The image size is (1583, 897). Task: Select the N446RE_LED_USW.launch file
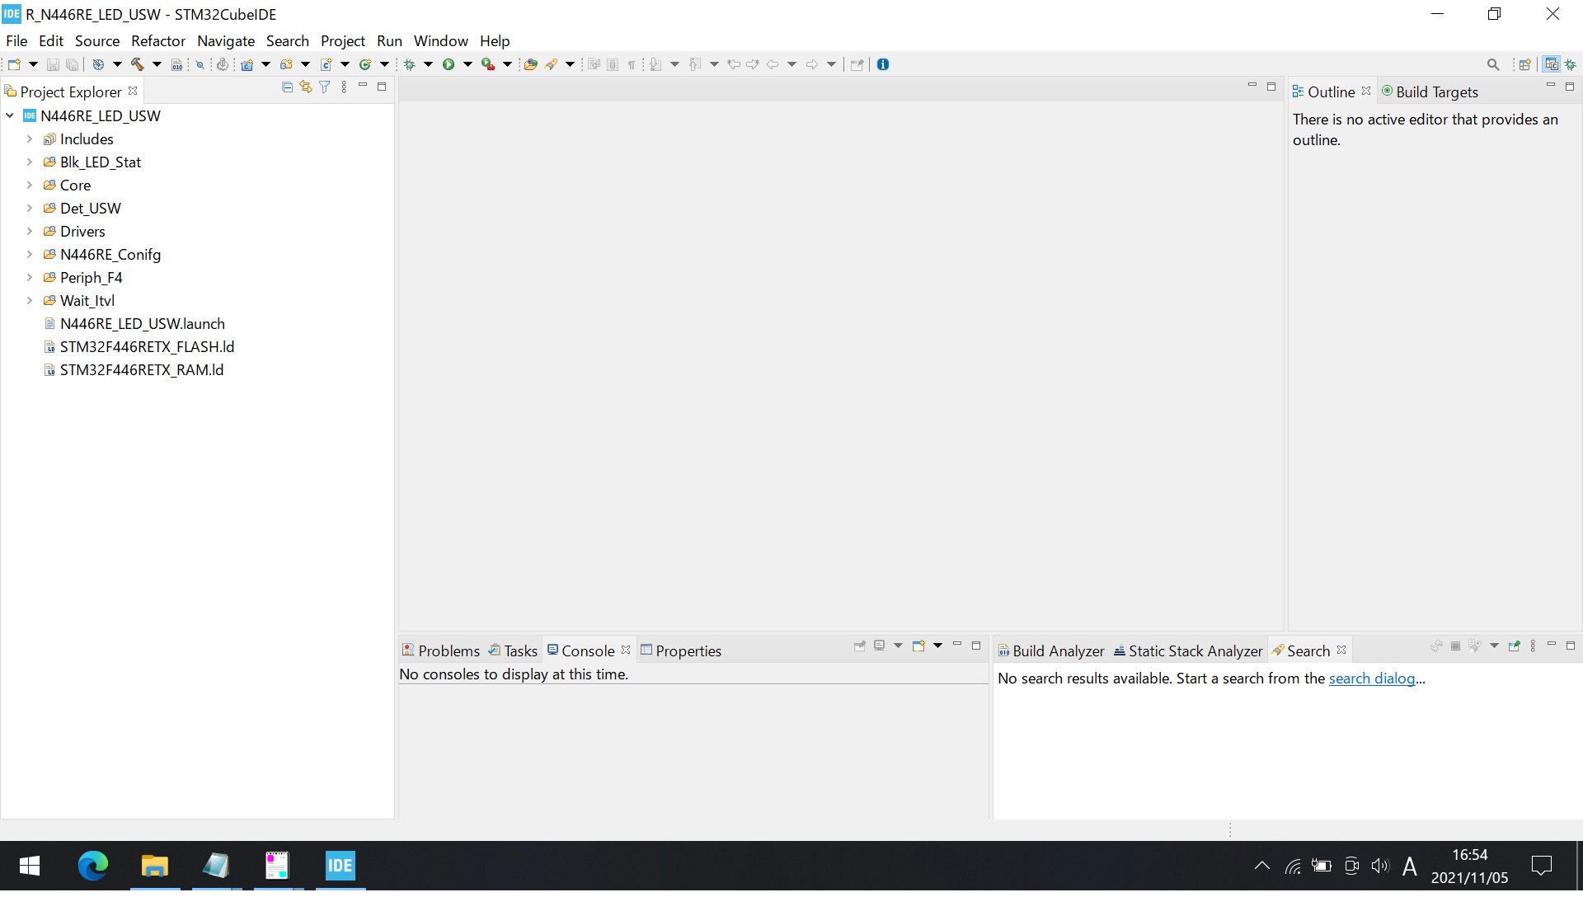[143, 323]
